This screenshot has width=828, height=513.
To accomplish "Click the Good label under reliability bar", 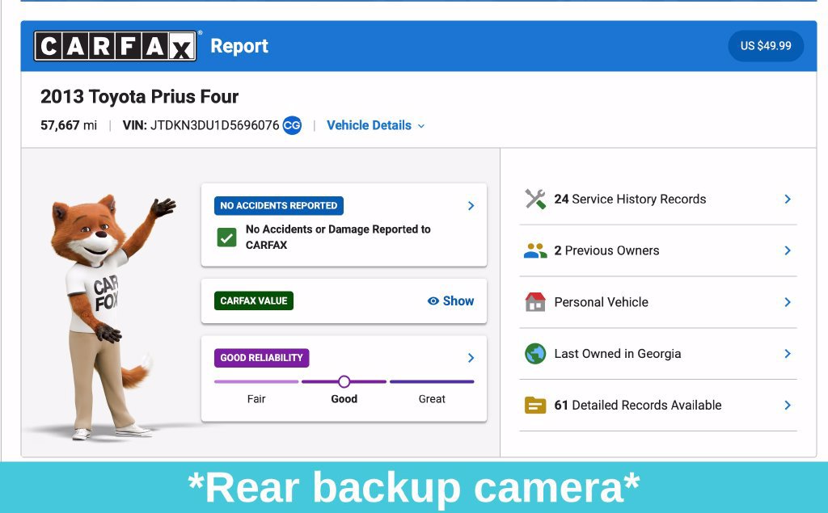I will tap(344, 399).
